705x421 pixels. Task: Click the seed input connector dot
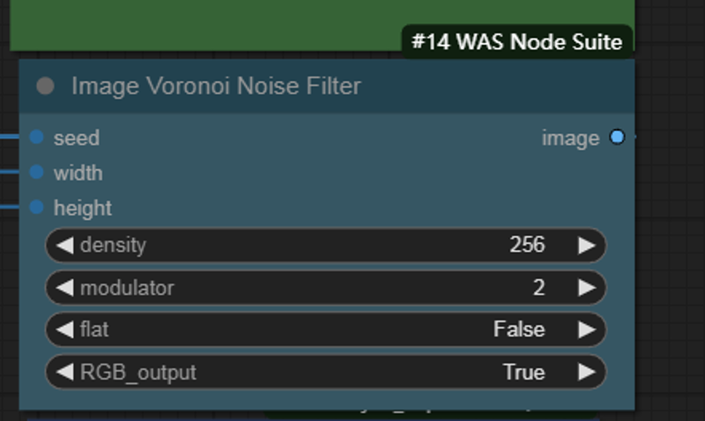(x=36, y=137)
